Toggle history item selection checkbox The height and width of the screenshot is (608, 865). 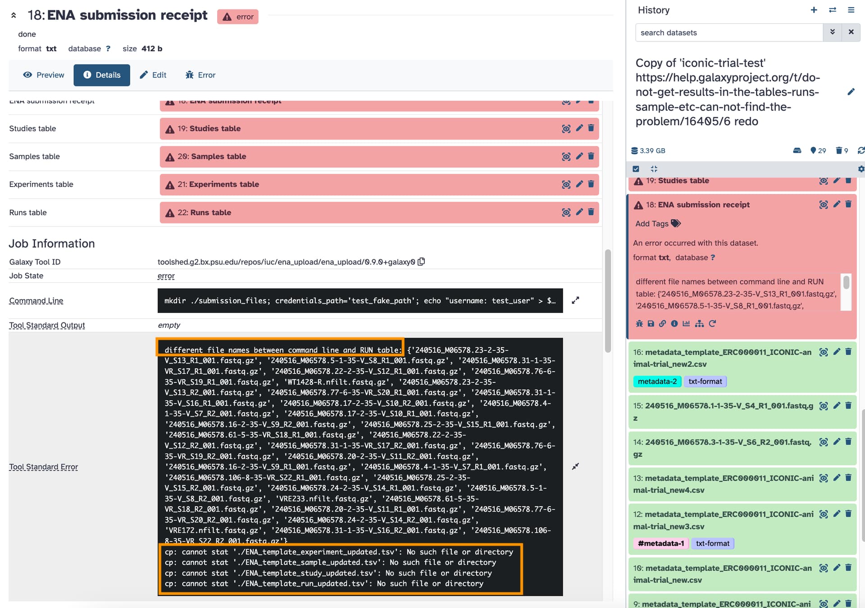point(636,169)
